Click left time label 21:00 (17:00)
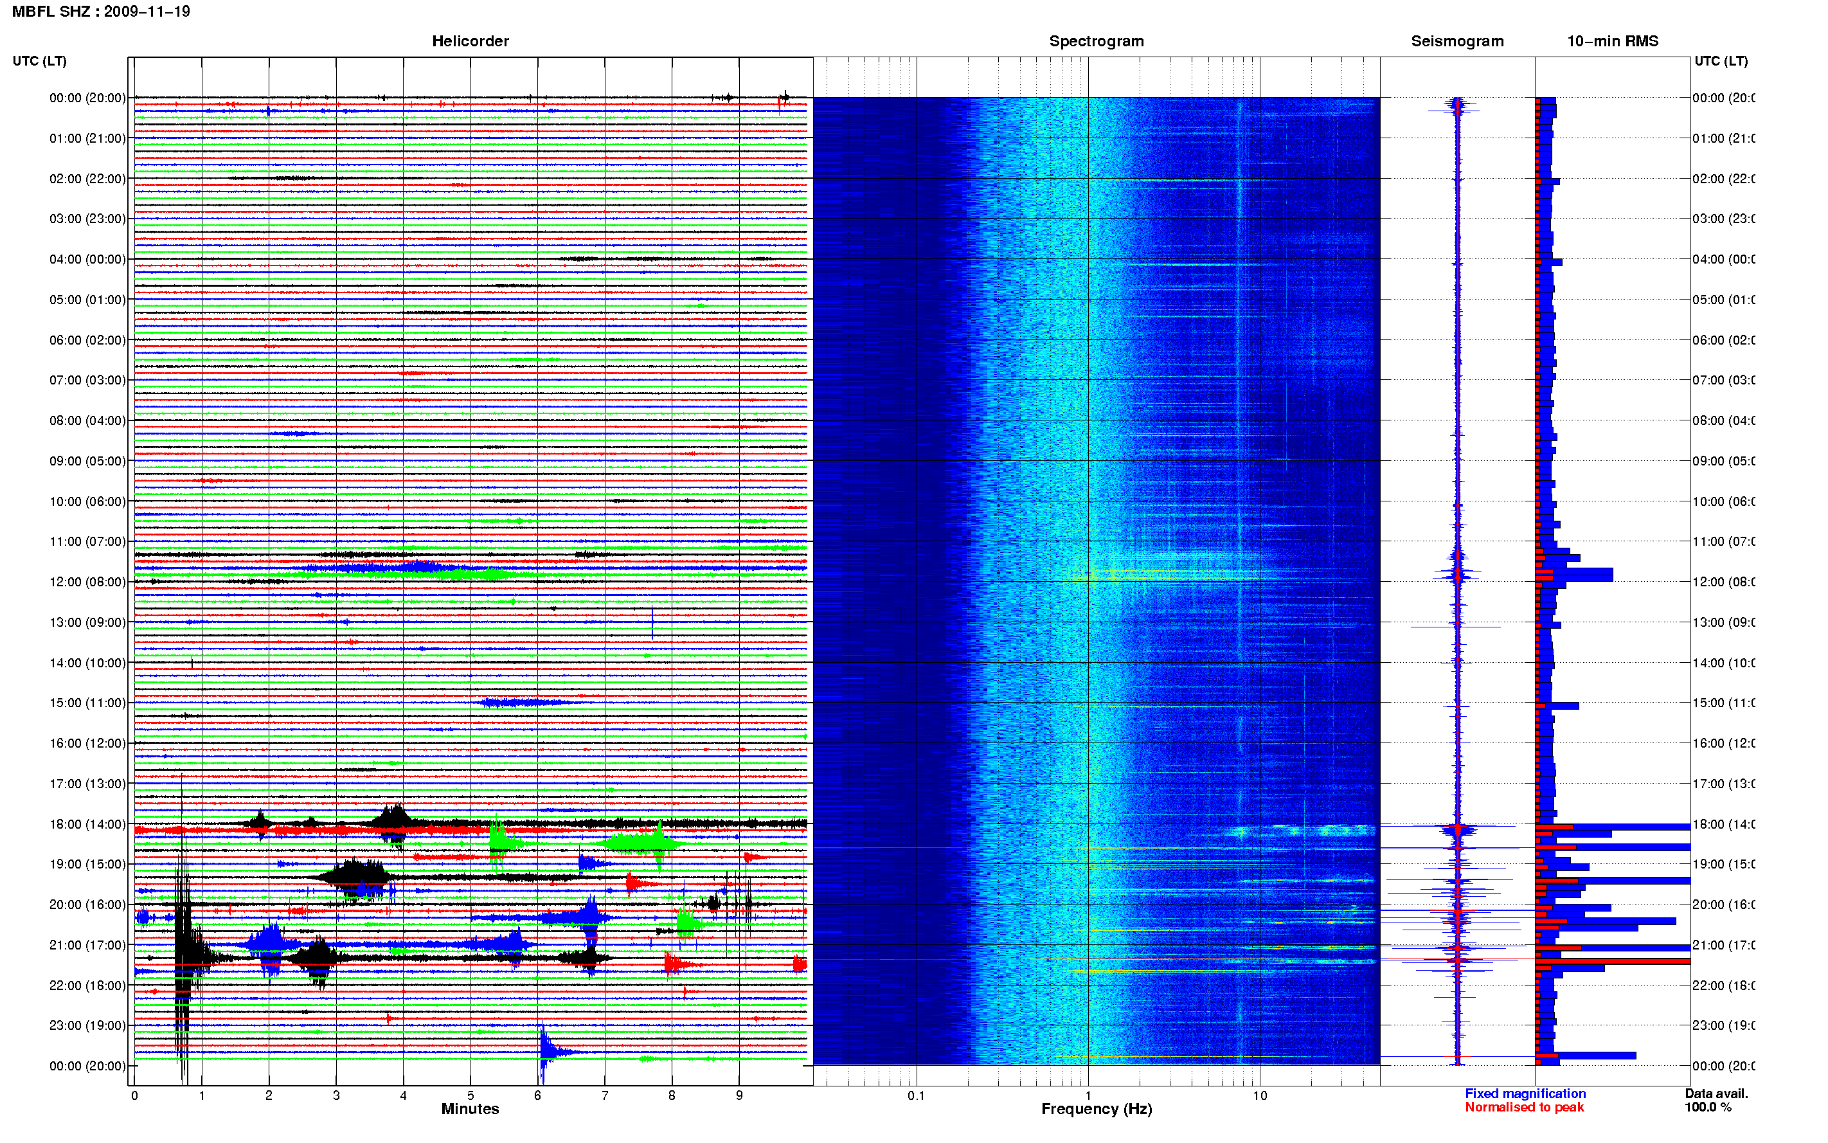Screen dimensions: 1828x1143 point(87,945)
